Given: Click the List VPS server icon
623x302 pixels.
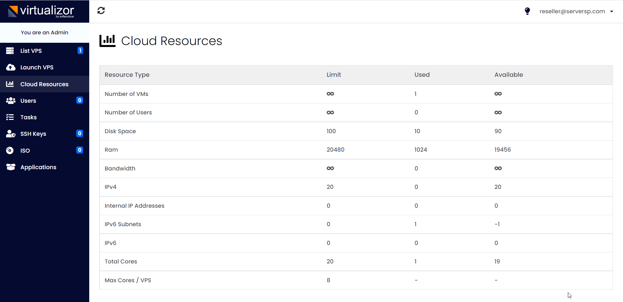Looking at the screenshot, I should tap(10, 51).
